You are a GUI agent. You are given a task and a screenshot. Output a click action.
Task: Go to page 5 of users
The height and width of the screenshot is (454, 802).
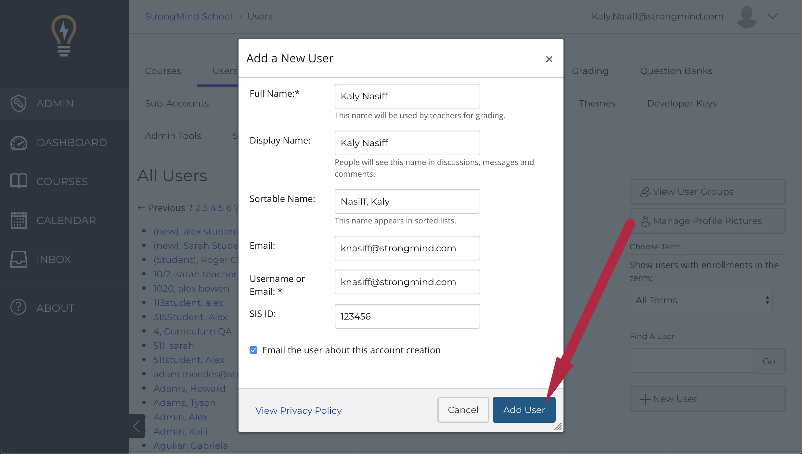(221, 208)
